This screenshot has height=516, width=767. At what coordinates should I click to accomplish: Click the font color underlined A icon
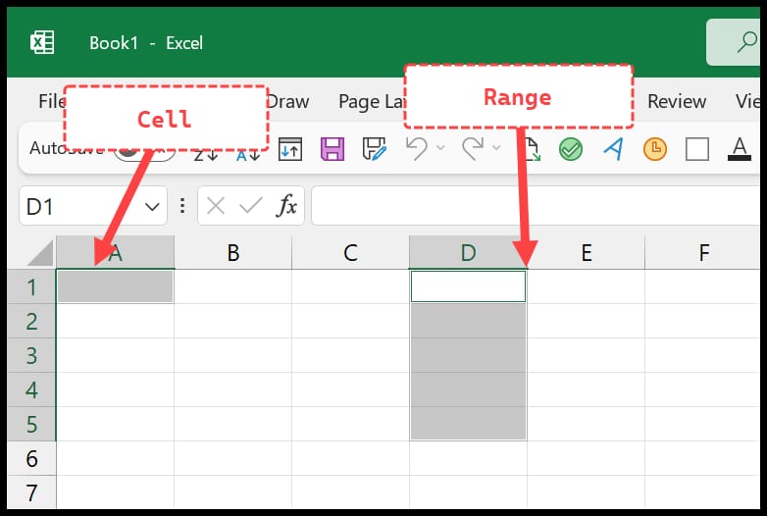coord(740,149)
